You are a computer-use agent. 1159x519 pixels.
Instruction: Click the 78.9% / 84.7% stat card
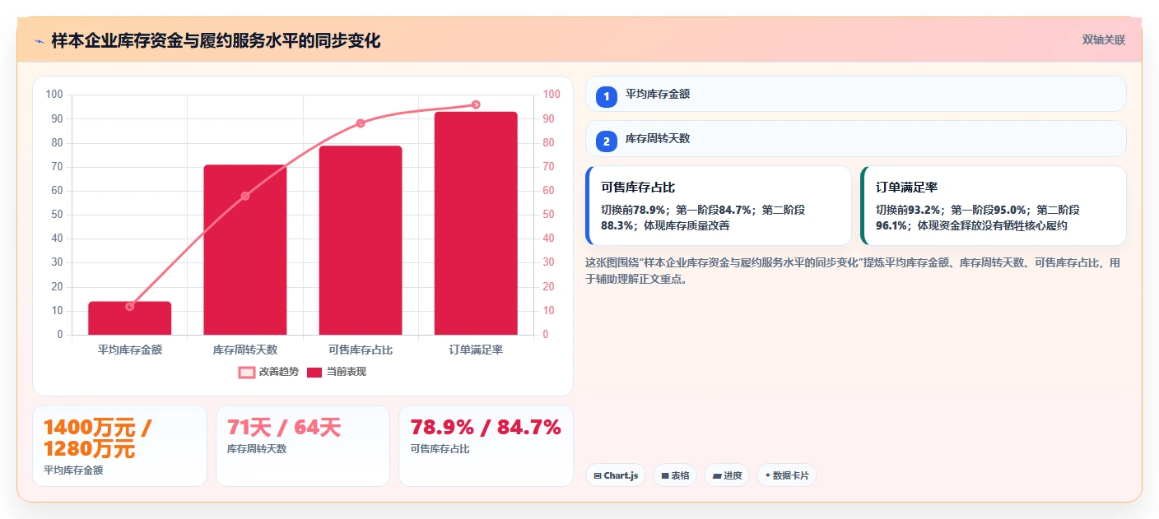486,446
